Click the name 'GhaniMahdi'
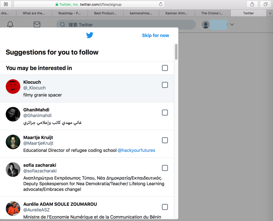 point(36,110)
